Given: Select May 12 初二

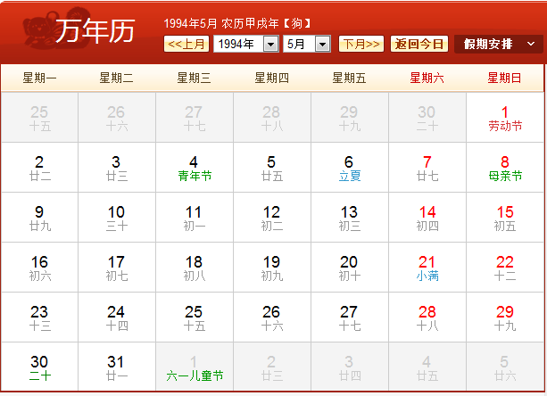Looking at the screenshot, I should point(272,218).
